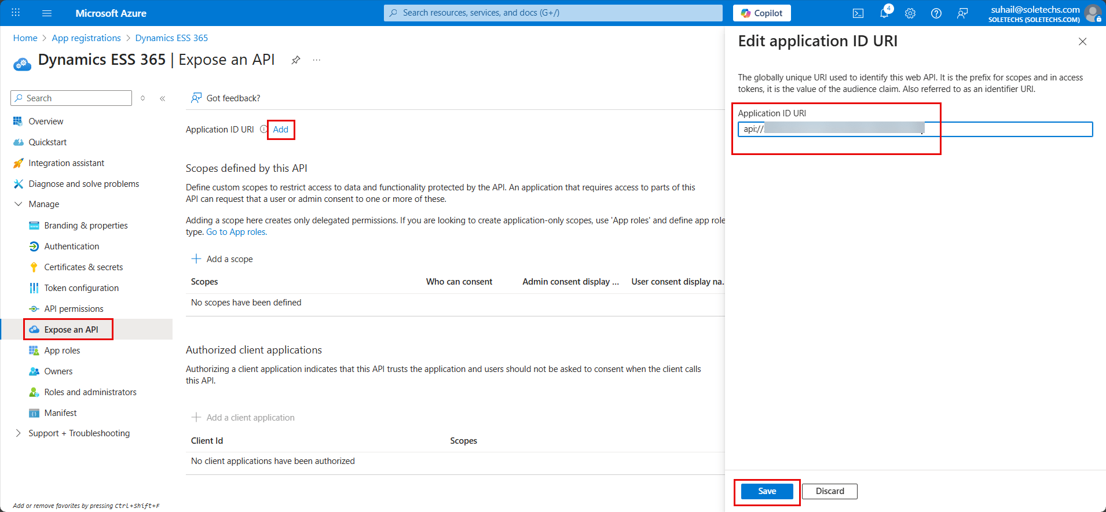Collapse the Manage section
This screenshot has width=1106, height=512.
18,204
